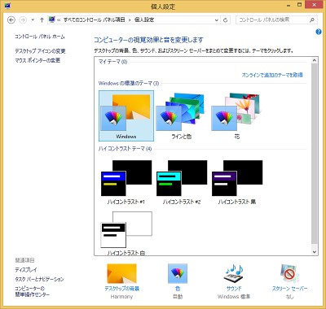Select the ラインと色 theme
Viewport: 326px width, 309px height.
point(182,115)
